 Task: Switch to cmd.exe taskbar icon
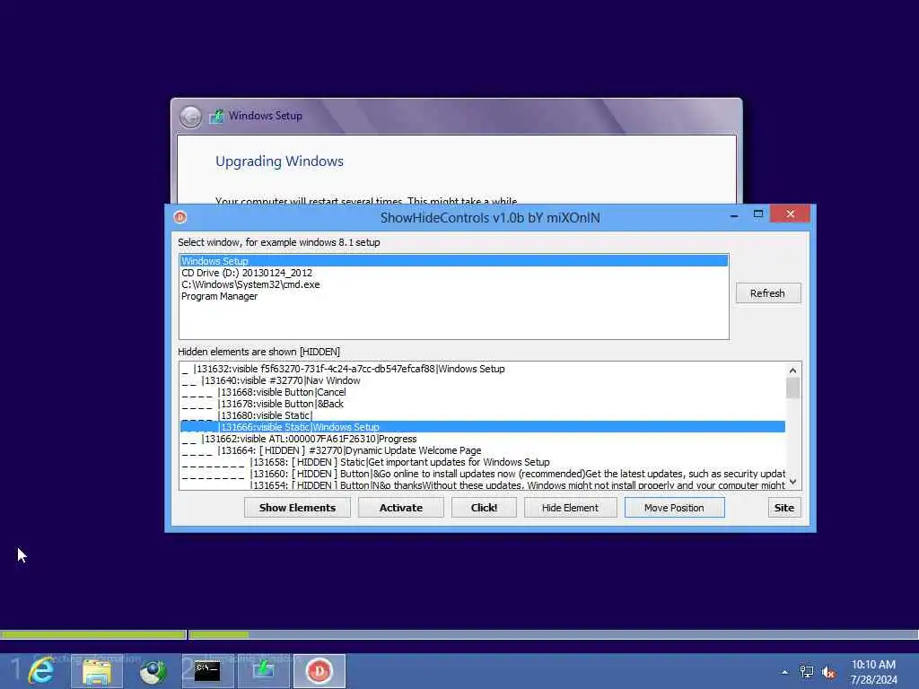click(207, 671)
